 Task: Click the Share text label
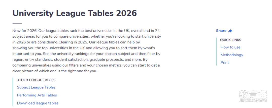221,31
